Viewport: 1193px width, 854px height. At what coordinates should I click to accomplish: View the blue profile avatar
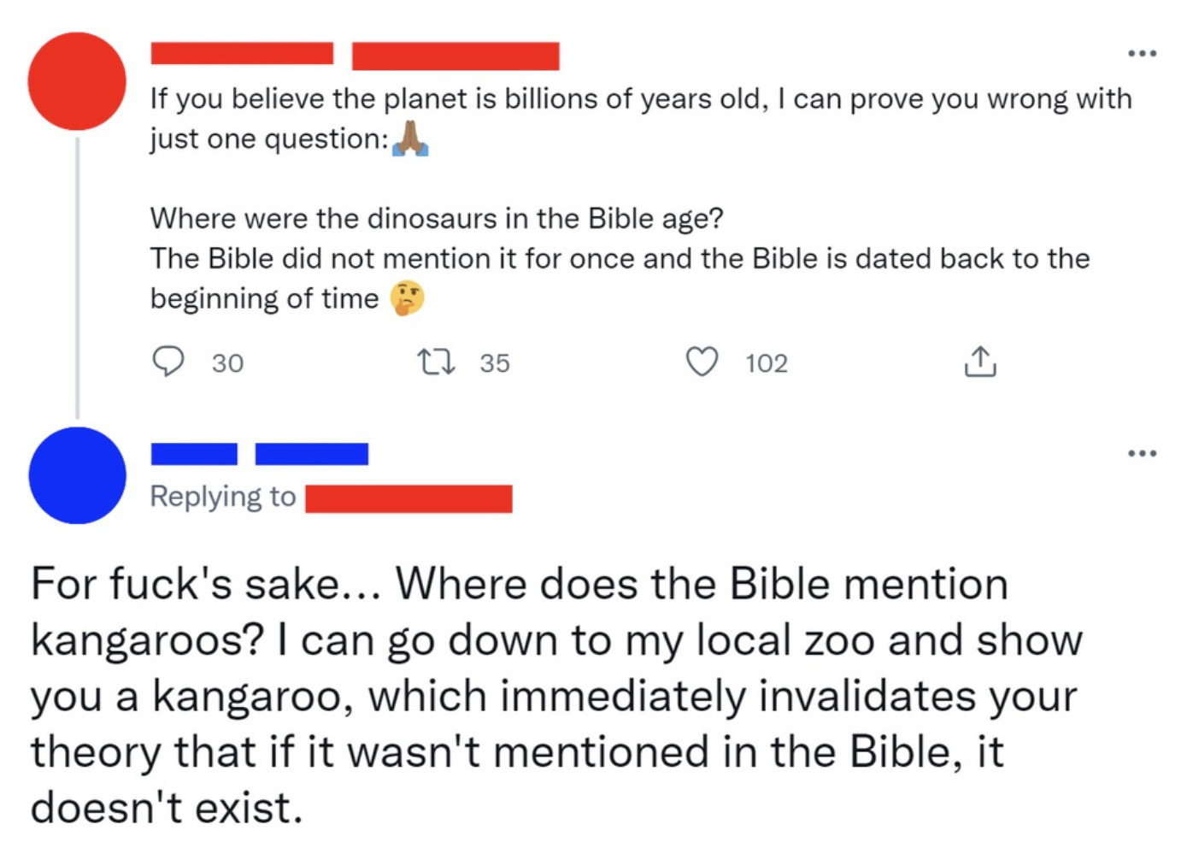[x=77, y=475]
